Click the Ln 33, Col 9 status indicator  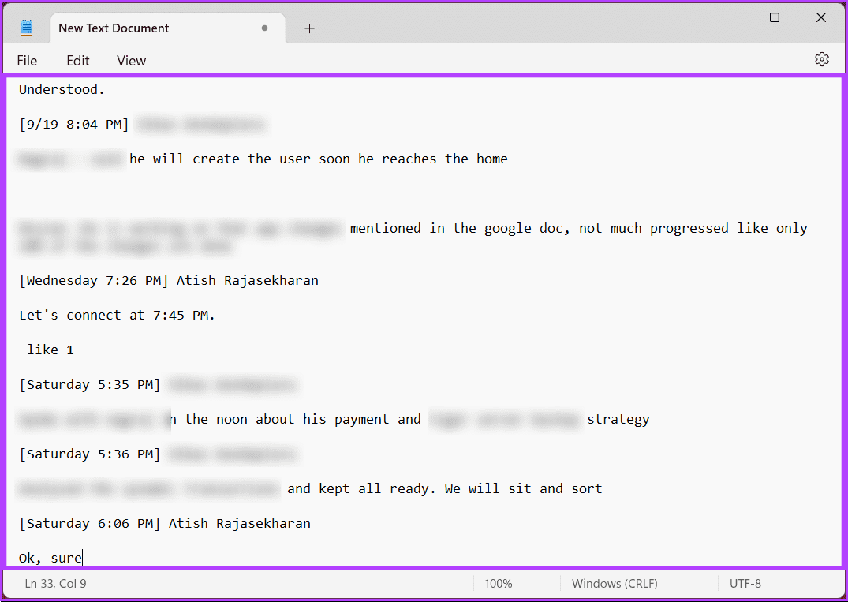pyautogui.click(x=55, y=584)
